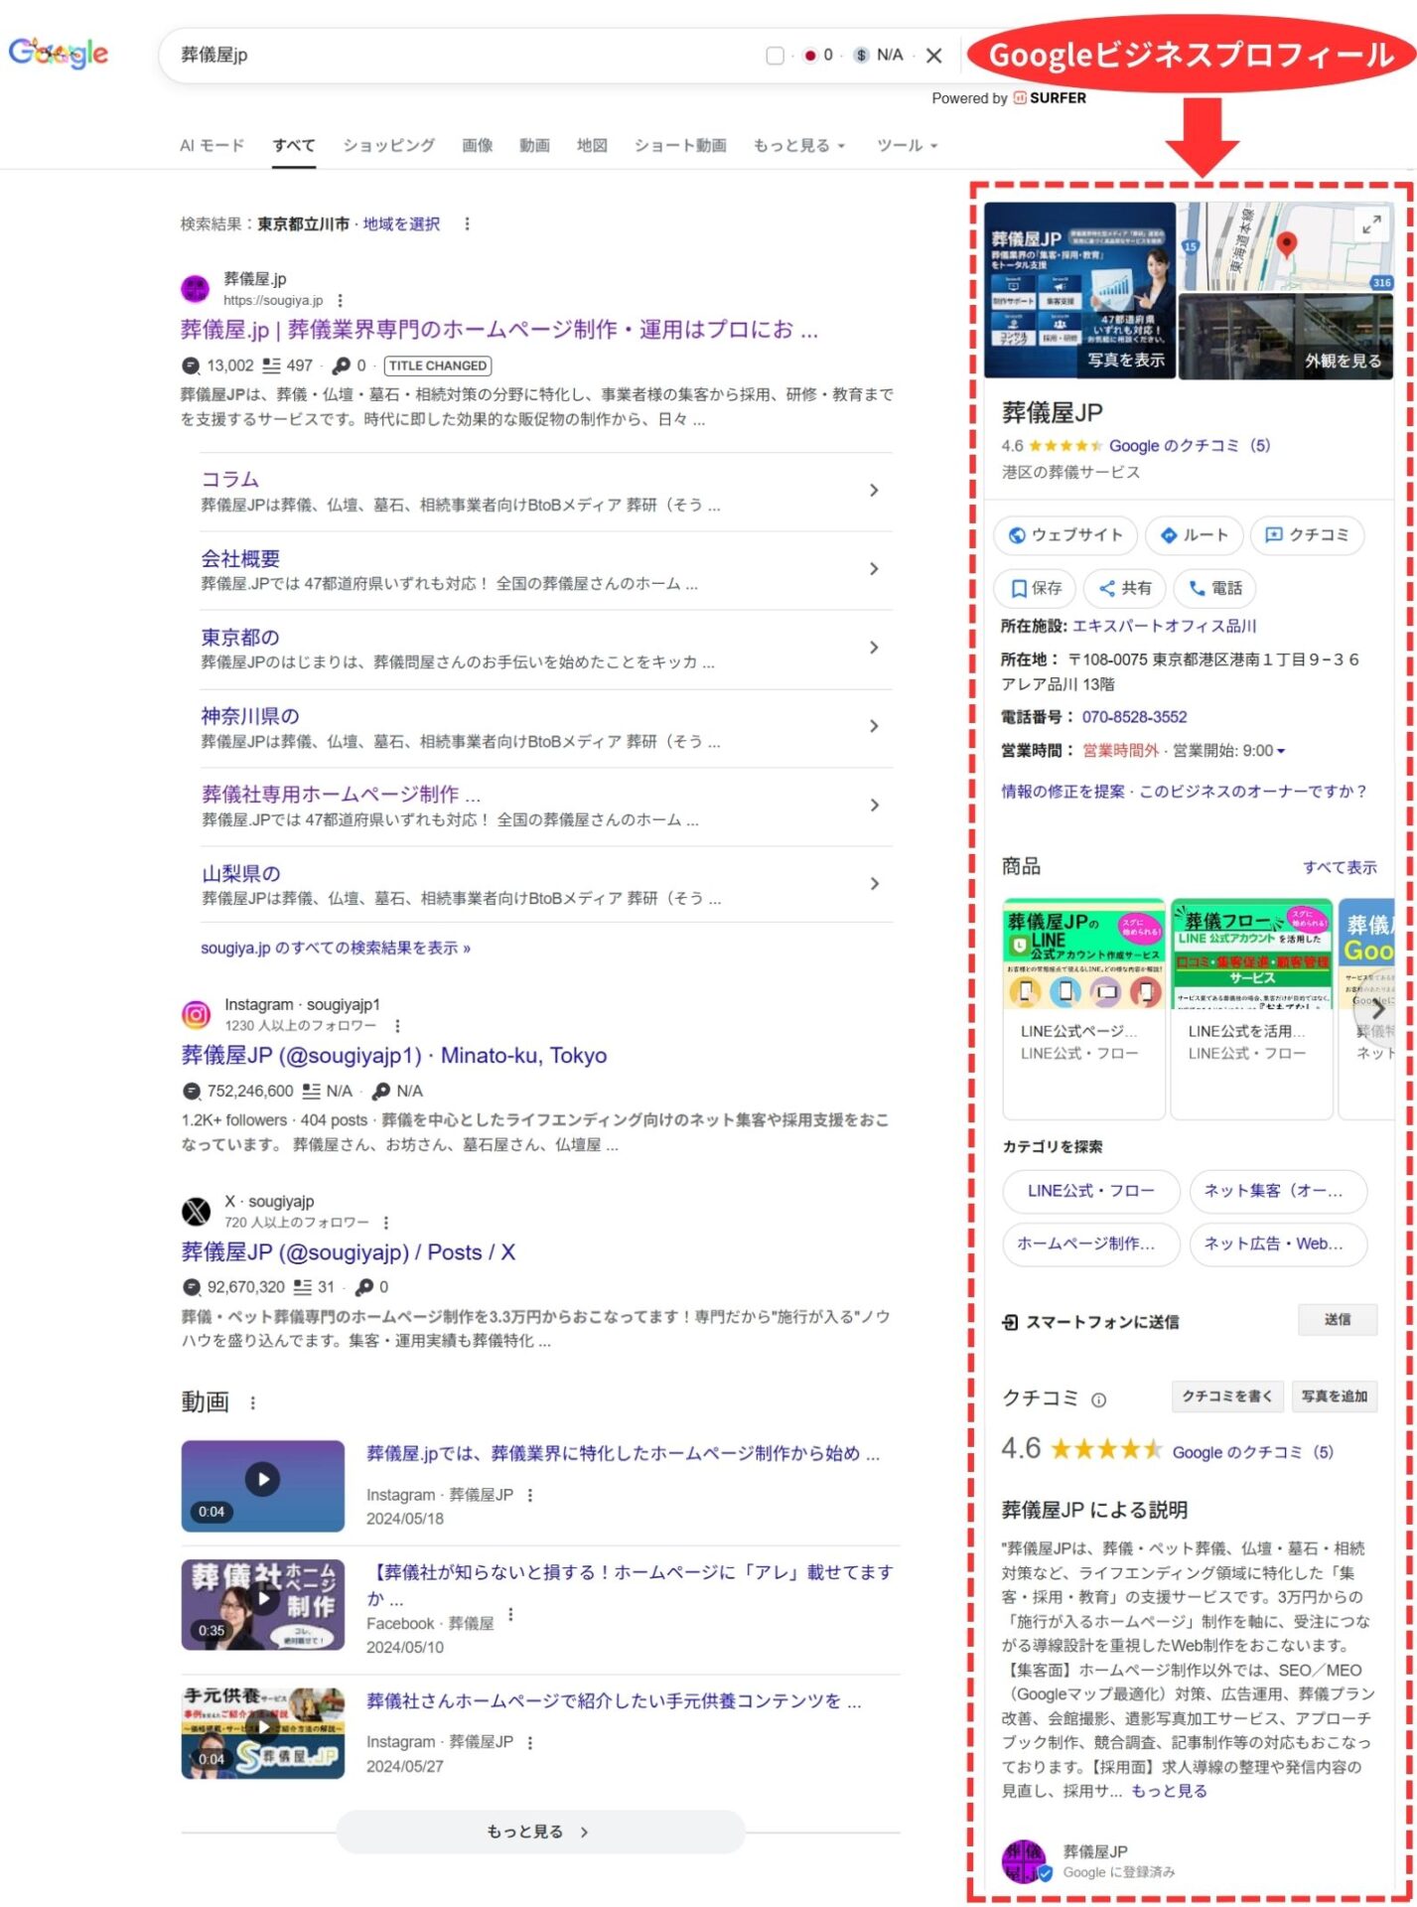1417x1907 pixels.
Task: Click the Instagram icon of sougiyajp1 result
Action: (x=197, y=1015)
